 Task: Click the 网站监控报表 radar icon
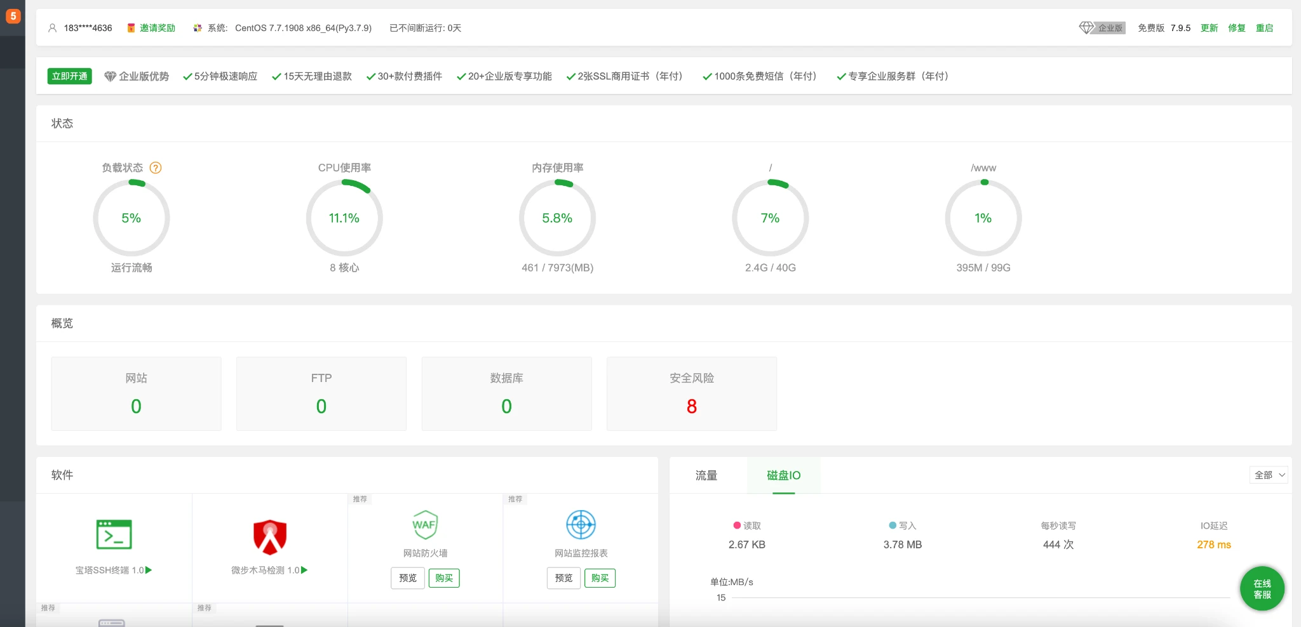pyautogui.click(x=581, y=525)
